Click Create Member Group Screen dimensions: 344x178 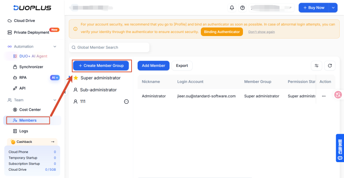101,66
